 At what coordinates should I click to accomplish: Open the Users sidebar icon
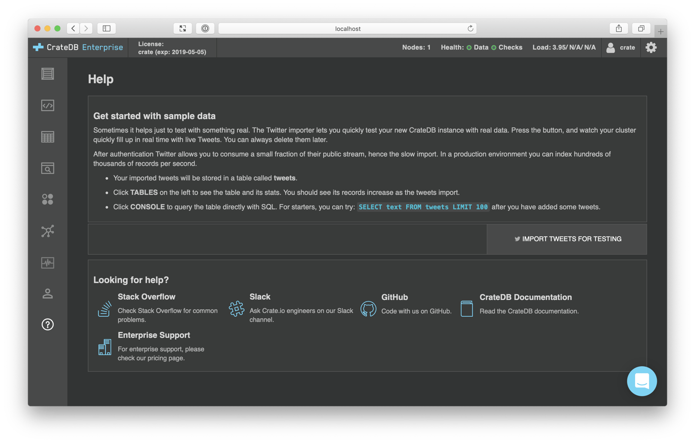(x=47, y=294)
